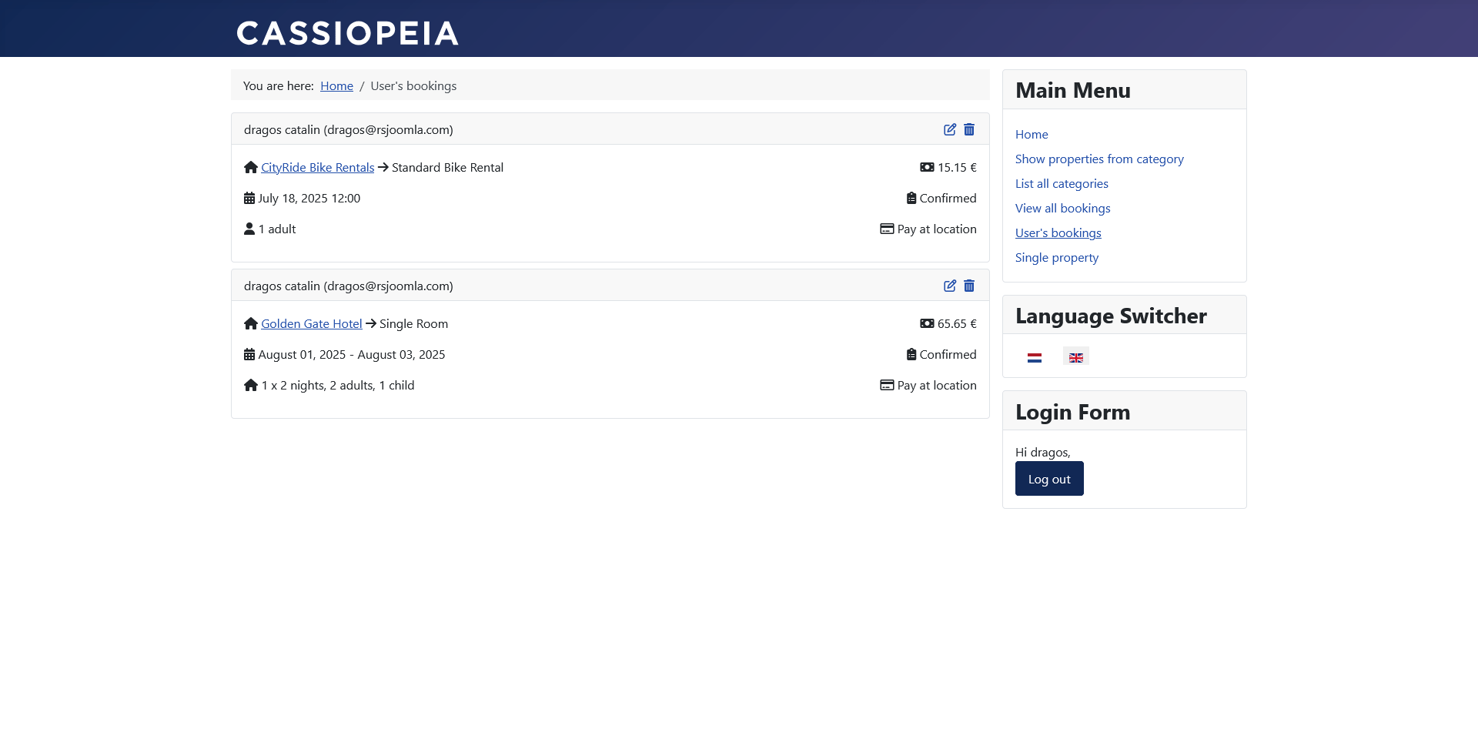Click money icon beside 15.15 €
1478x729 pixels.
click(927, 167)
